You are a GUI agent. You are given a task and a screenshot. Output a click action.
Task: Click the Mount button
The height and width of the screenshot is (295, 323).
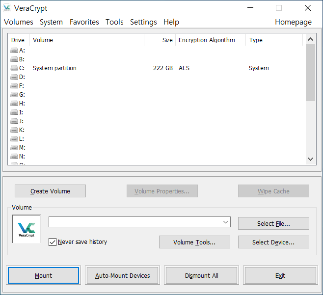(x=44, y=275)
